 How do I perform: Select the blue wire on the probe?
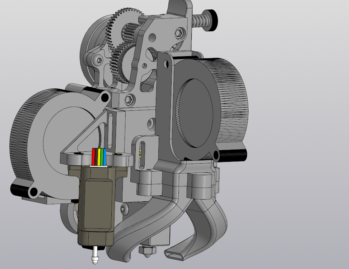tap(104, 156)
